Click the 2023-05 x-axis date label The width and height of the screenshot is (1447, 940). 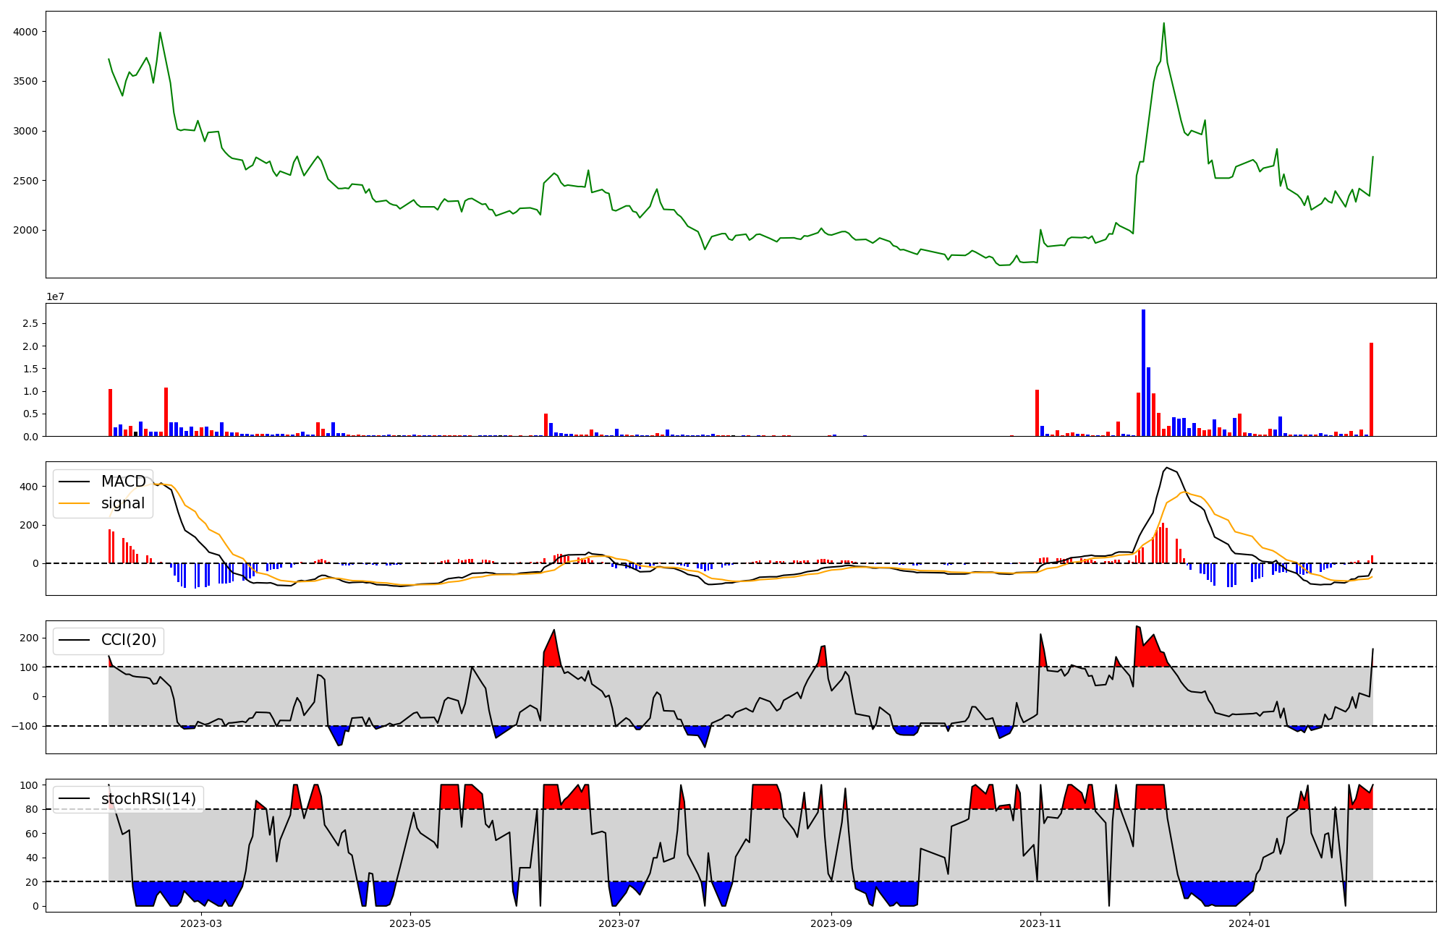(x=411, y=923)
